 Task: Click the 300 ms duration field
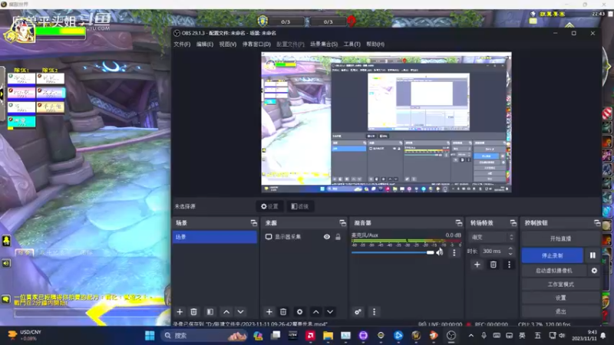(493, 251)
